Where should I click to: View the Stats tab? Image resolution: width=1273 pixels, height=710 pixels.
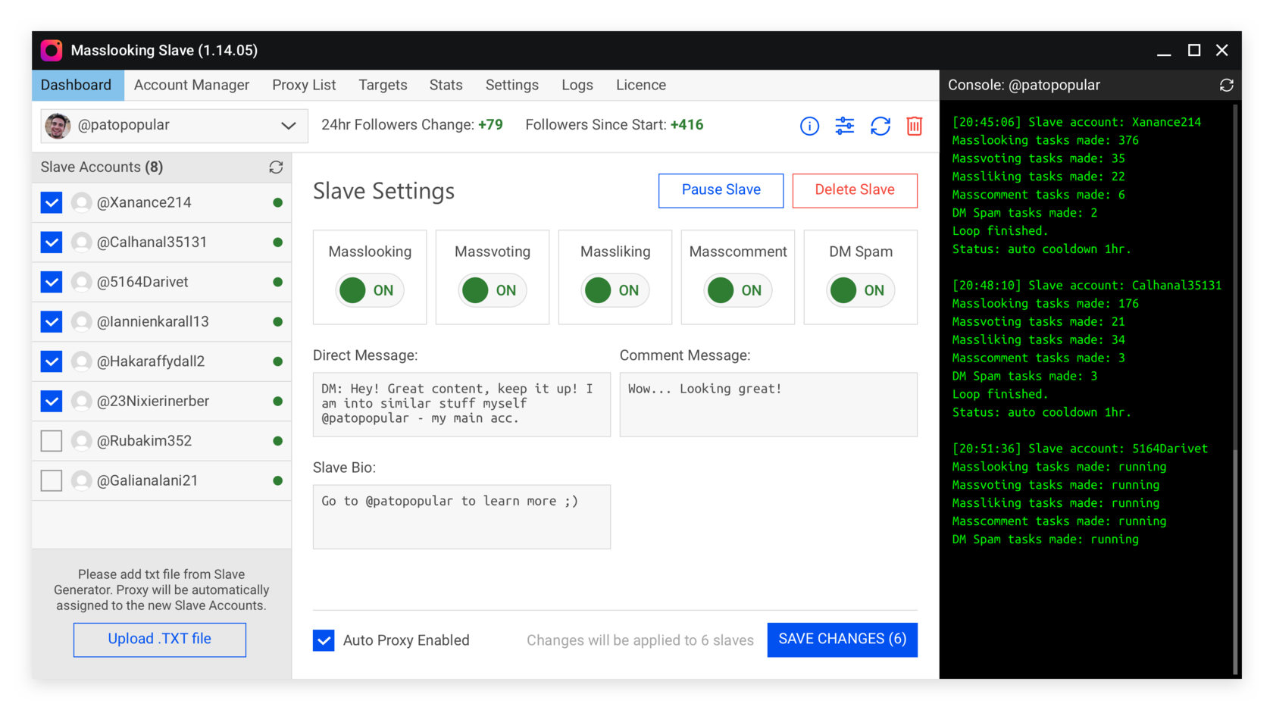(446, 86)
